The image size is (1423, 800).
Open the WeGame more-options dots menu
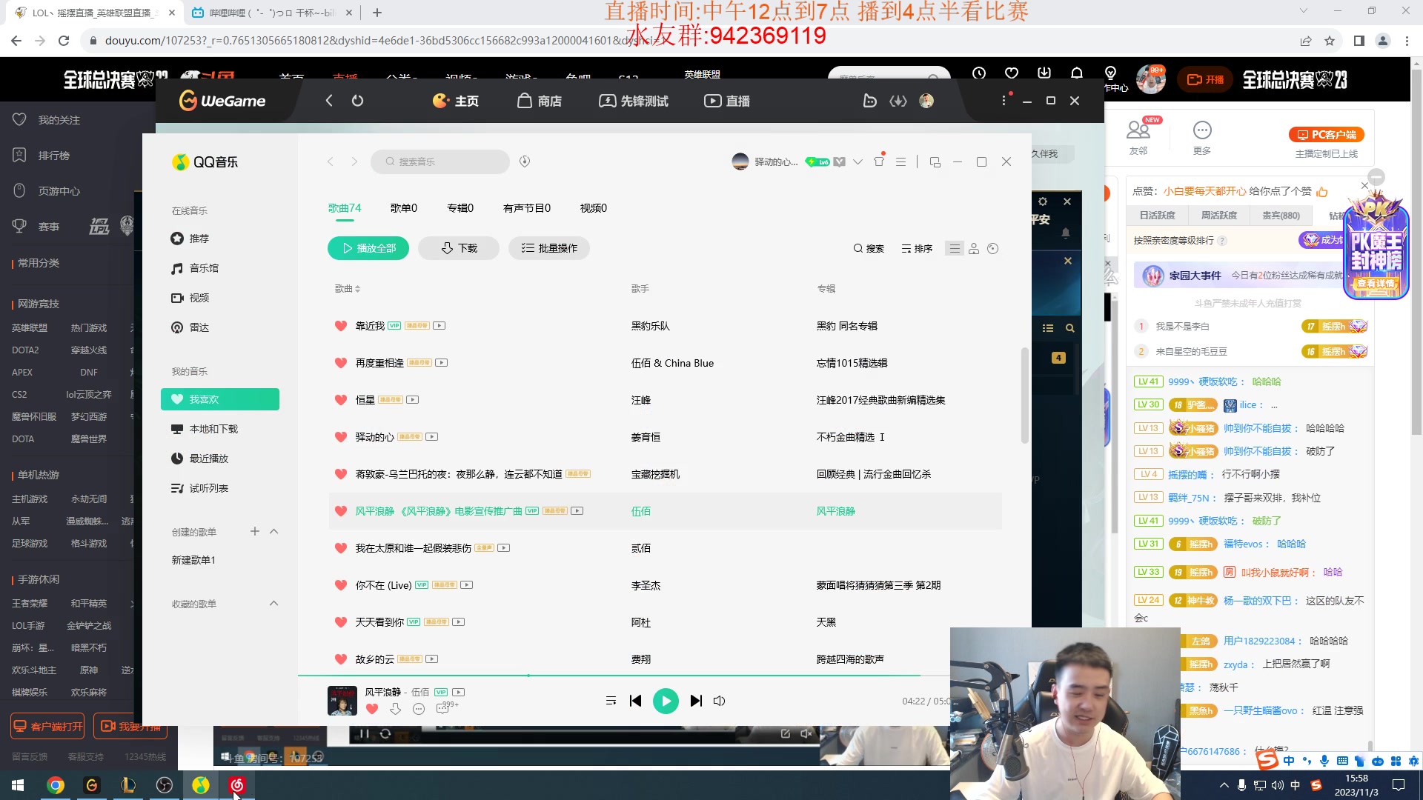(x=1004, y=101)
